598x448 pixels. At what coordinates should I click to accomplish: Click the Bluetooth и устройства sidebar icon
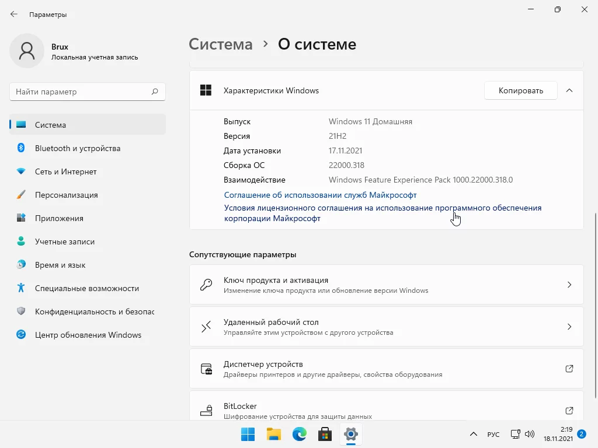[x=21, y=148]
